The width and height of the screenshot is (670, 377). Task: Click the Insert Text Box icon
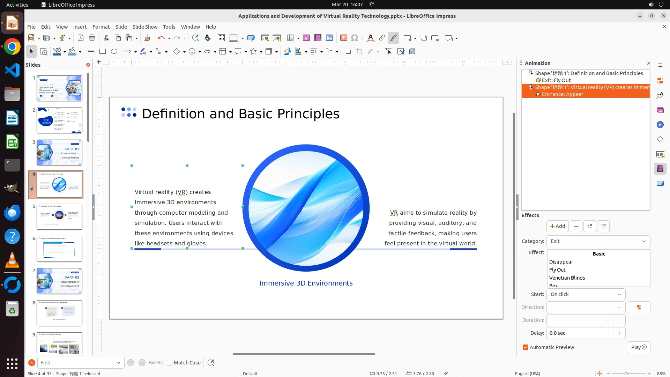(344, 38)
